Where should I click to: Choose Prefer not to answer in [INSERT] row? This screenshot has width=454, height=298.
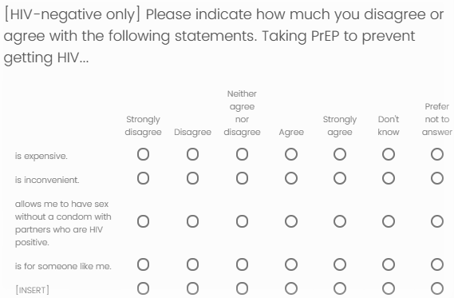point(437,288)
